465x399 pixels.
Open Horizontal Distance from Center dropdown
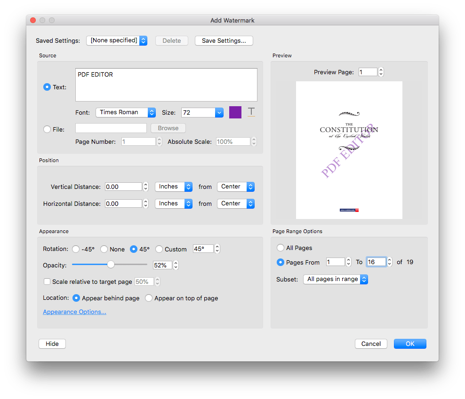[x=236, y=203]
